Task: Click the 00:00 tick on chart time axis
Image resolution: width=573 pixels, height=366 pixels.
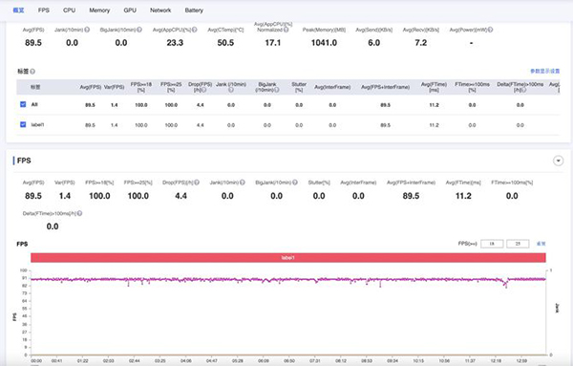Action: coord(36,361)
